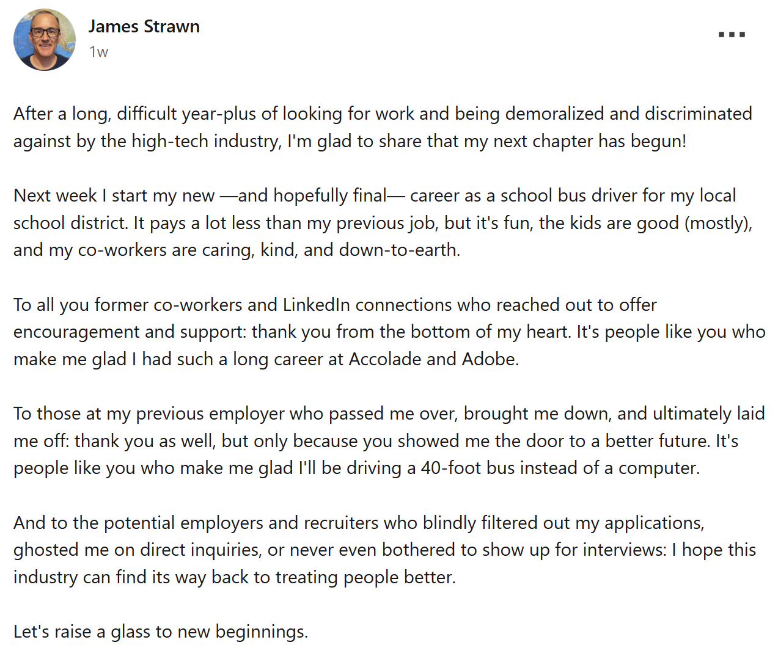Click the word '(mostly)' in the post
The image size is (778, 648).
click(718, 223)
